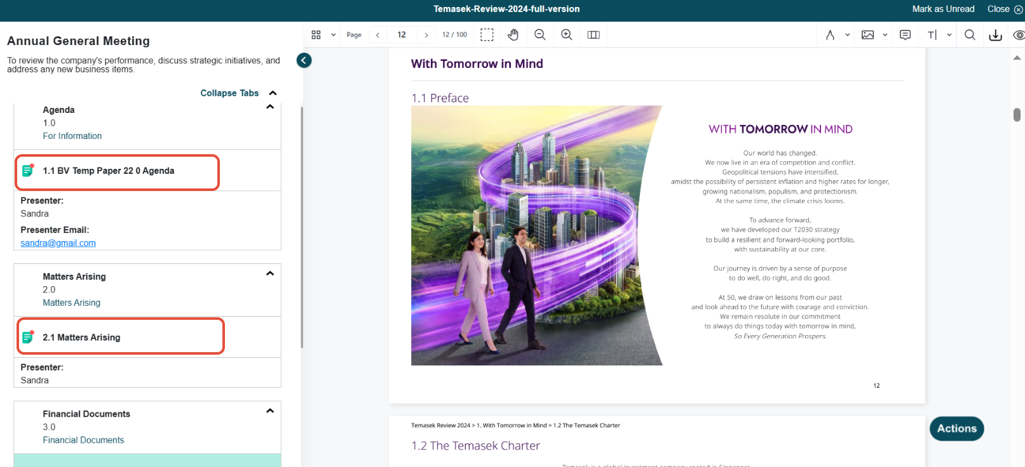Switch to two-page layout view
The image size is (1025, 467).
point(594,35)
